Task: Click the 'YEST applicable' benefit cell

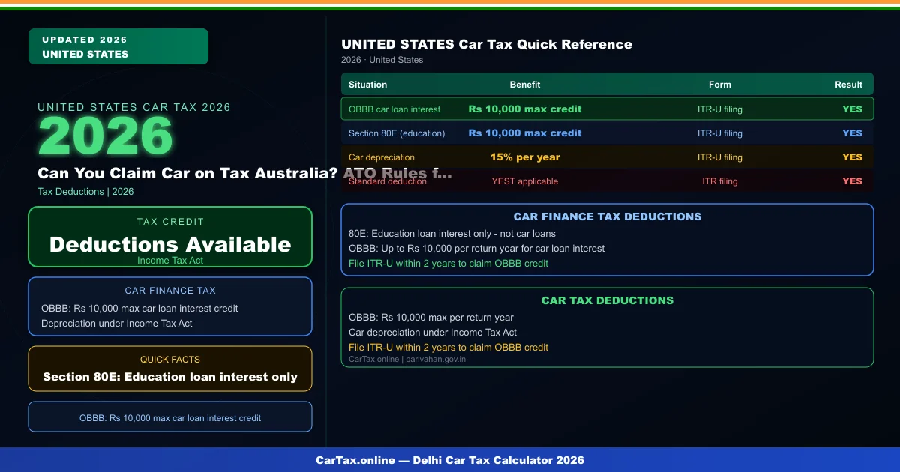Action: point(525,181)
